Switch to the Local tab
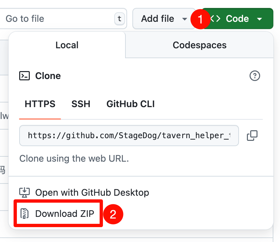Viewport: 280px width, 242px height. tap(67, 45)
